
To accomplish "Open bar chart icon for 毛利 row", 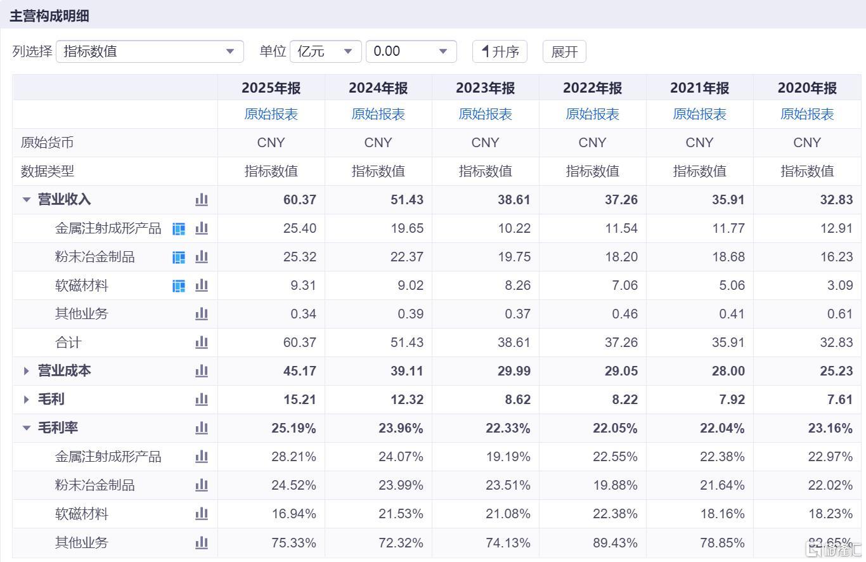I will coord(202,400).
